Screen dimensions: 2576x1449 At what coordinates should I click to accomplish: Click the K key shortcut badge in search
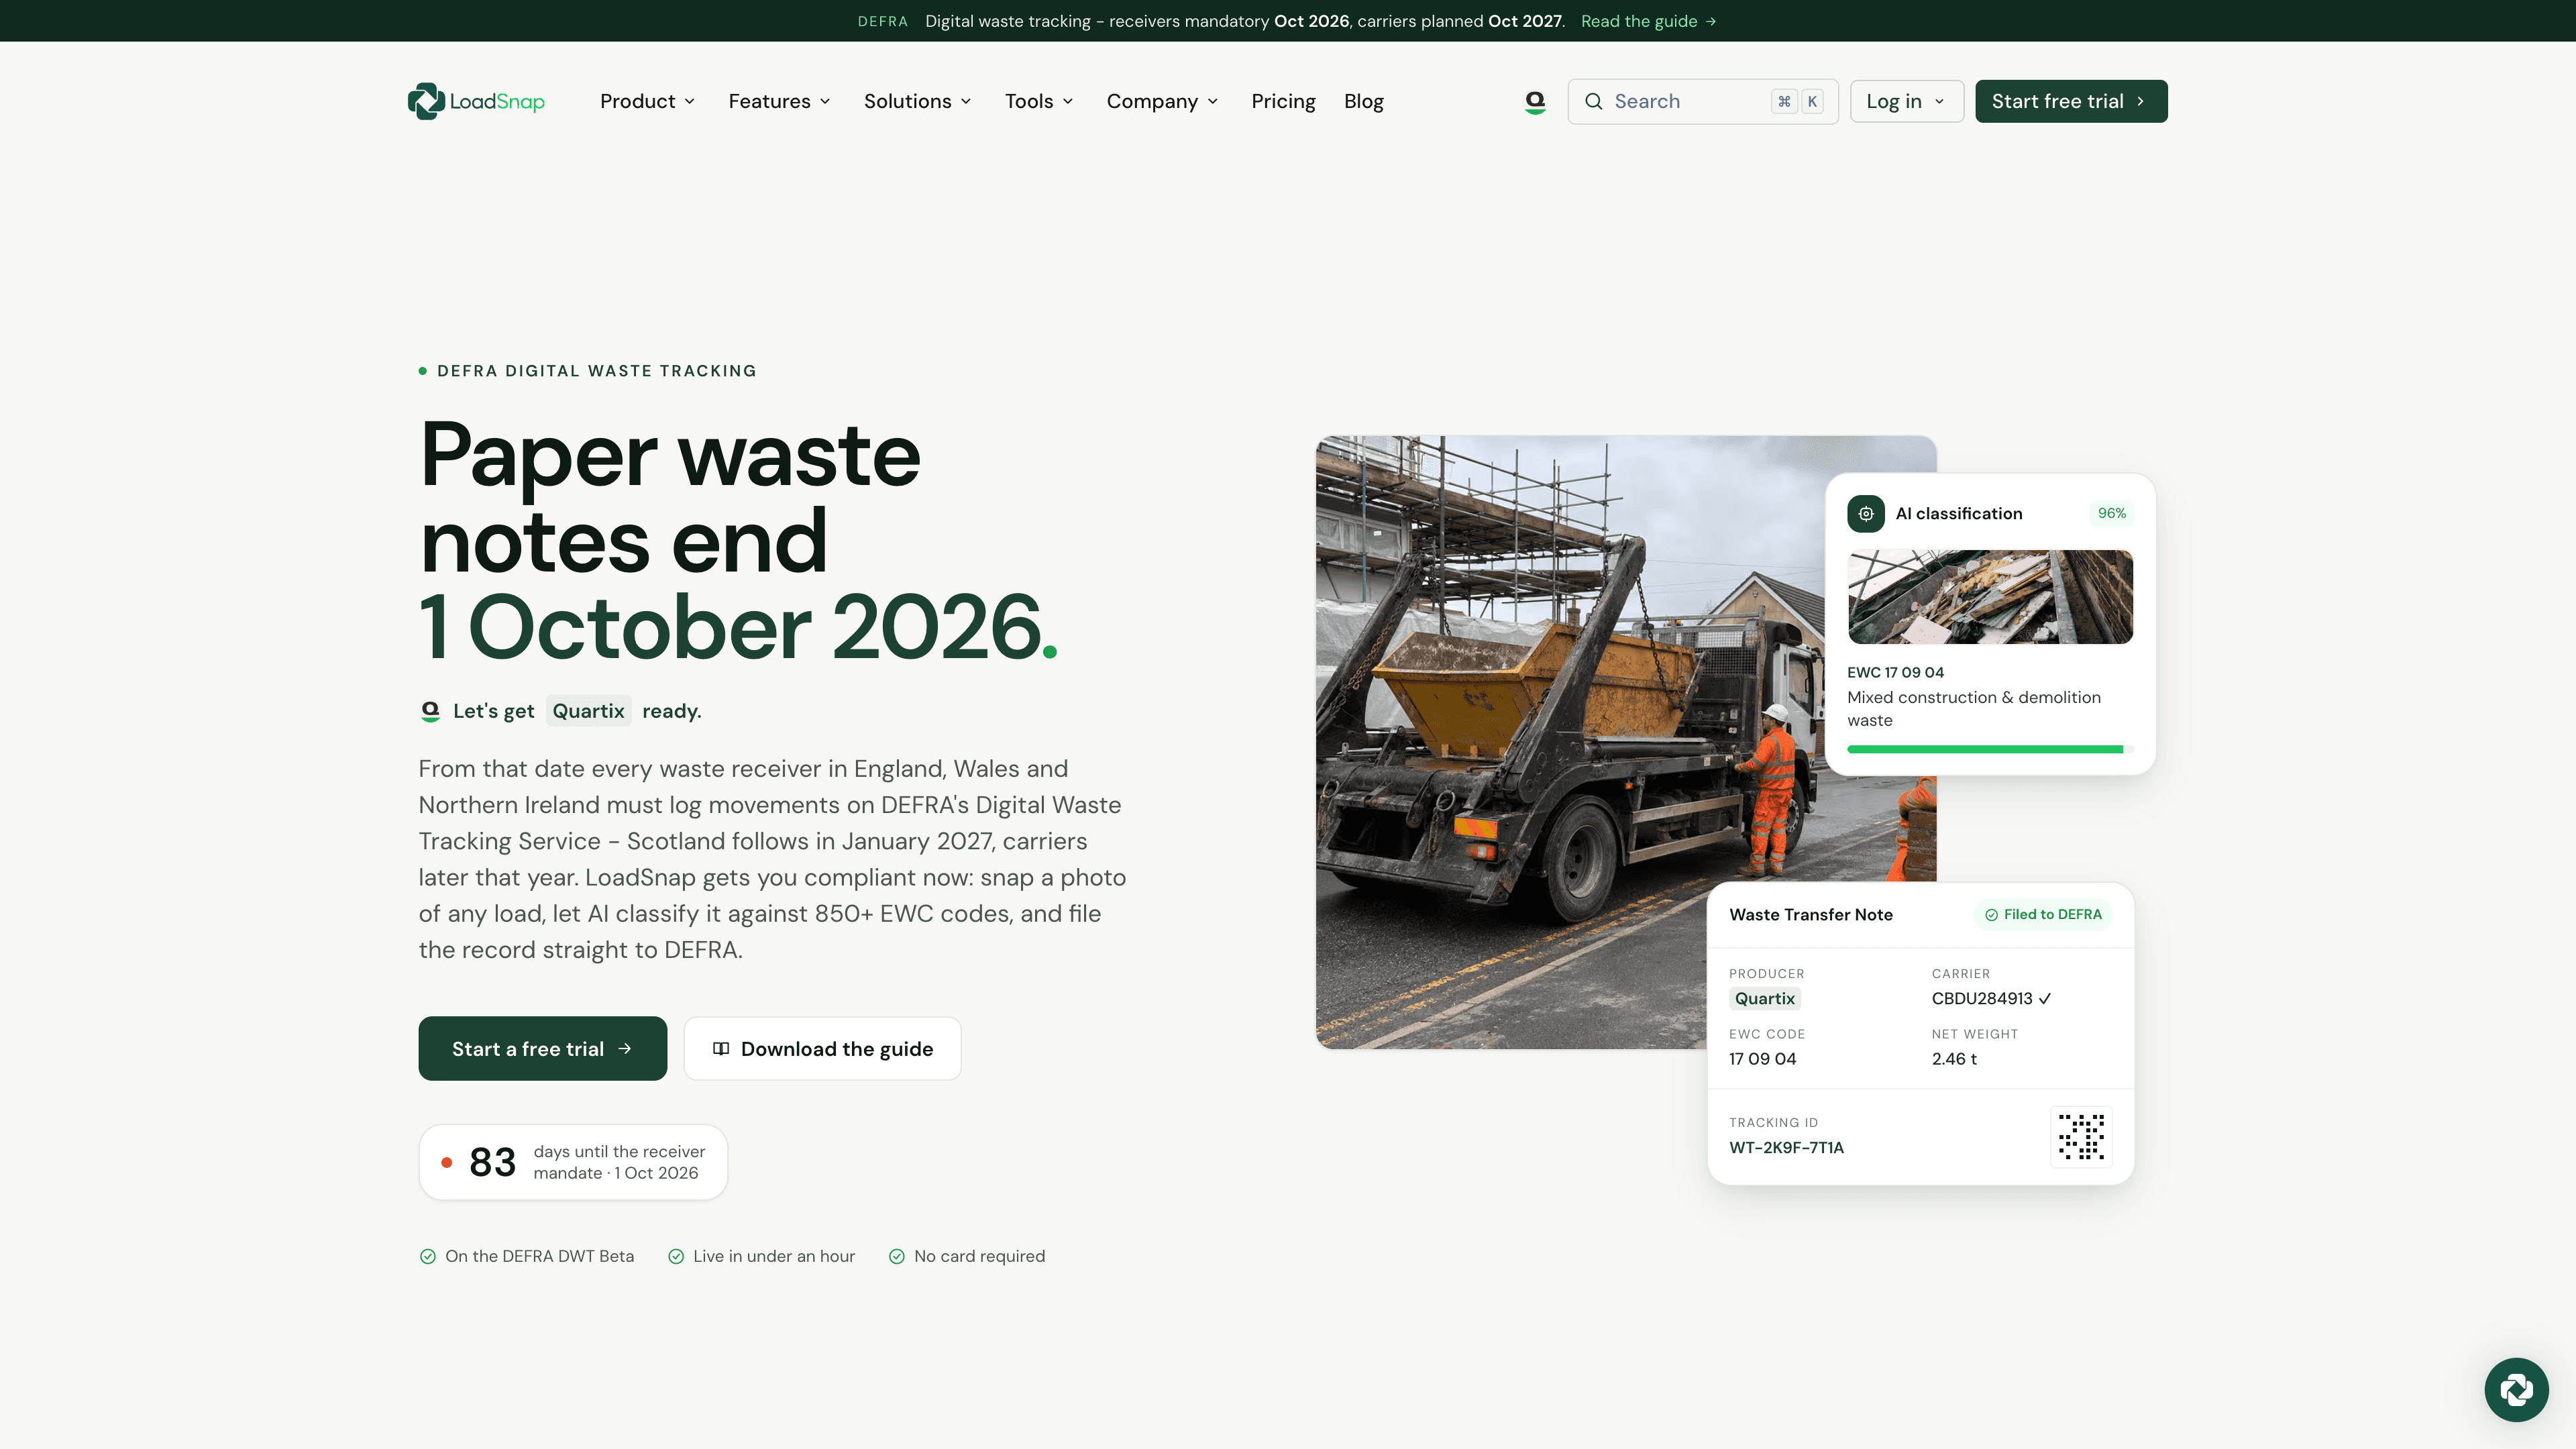(x=1812, y=101)
